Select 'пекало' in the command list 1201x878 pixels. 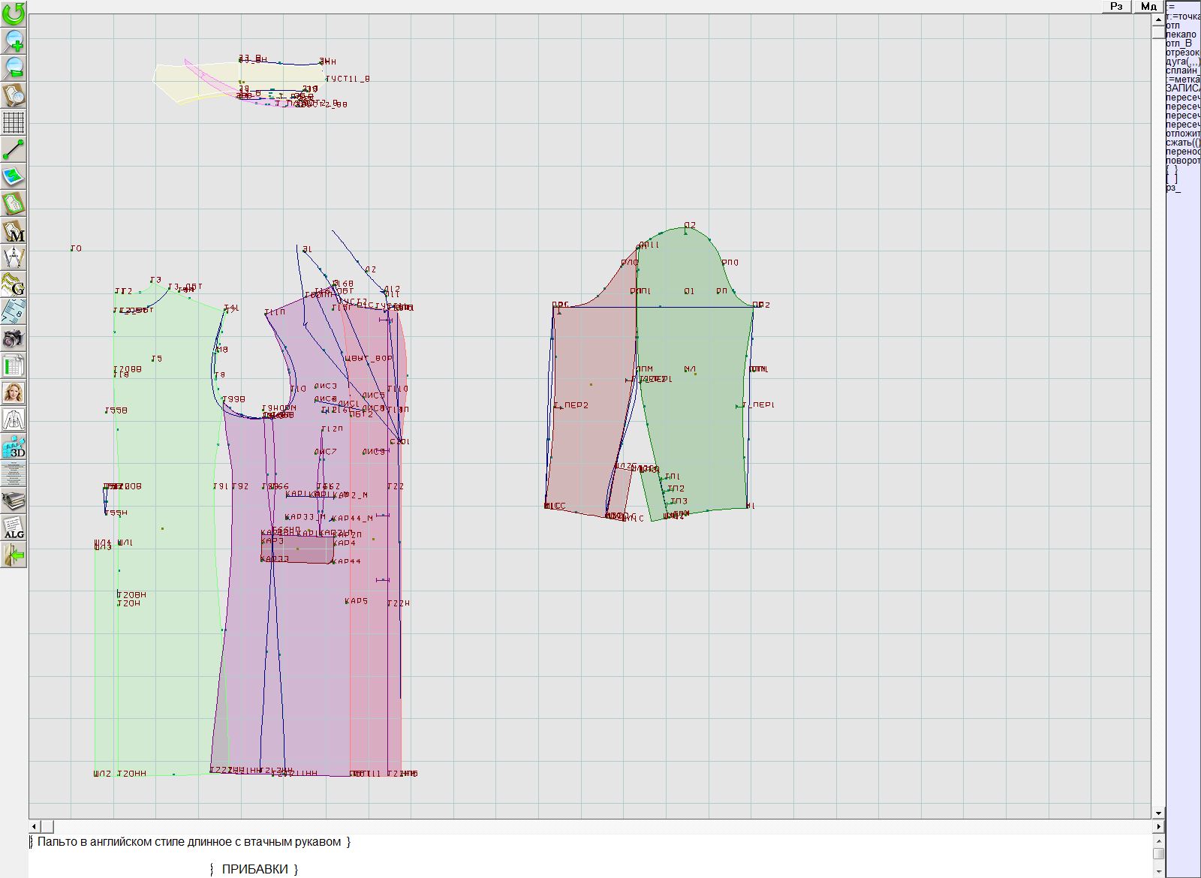[x=1181, y=35]
